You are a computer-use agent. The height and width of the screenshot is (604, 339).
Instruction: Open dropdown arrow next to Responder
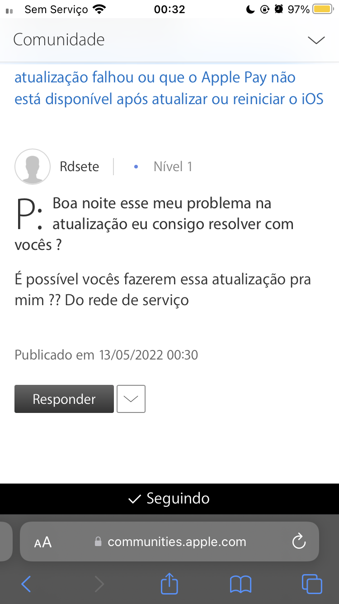pyautogui.click(x=131, y=399)
